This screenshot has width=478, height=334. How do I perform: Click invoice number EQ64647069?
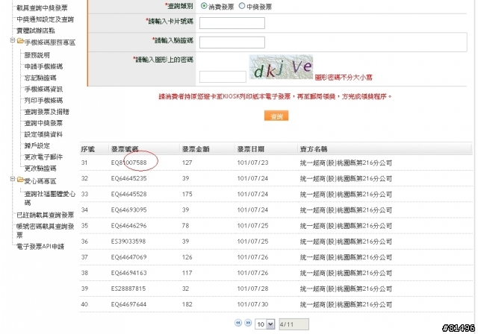coord(128,257)
